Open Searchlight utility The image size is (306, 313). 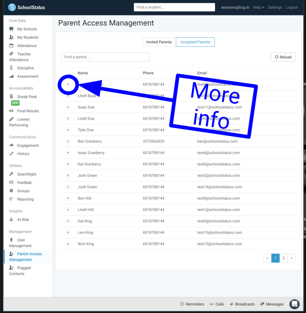pos(26,174)
